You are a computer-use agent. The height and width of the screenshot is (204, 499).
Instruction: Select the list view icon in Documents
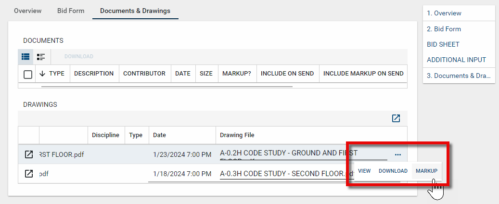pos(26,57)
